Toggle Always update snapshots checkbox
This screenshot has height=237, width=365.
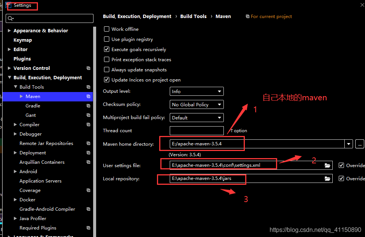pos(107,70)
